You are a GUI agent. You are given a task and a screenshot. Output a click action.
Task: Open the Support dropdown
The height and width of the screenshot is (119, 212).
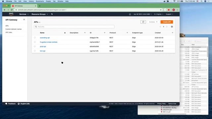[x=169, y=14]
